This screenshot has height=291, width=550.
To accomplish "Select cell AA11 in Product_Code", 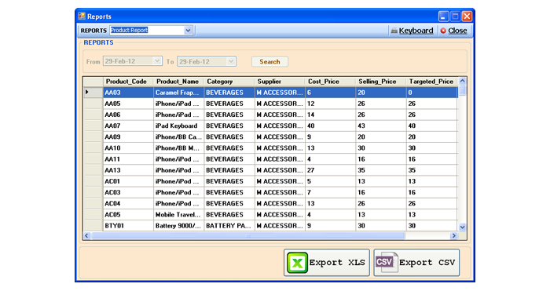I will click(x=128, y=159).
